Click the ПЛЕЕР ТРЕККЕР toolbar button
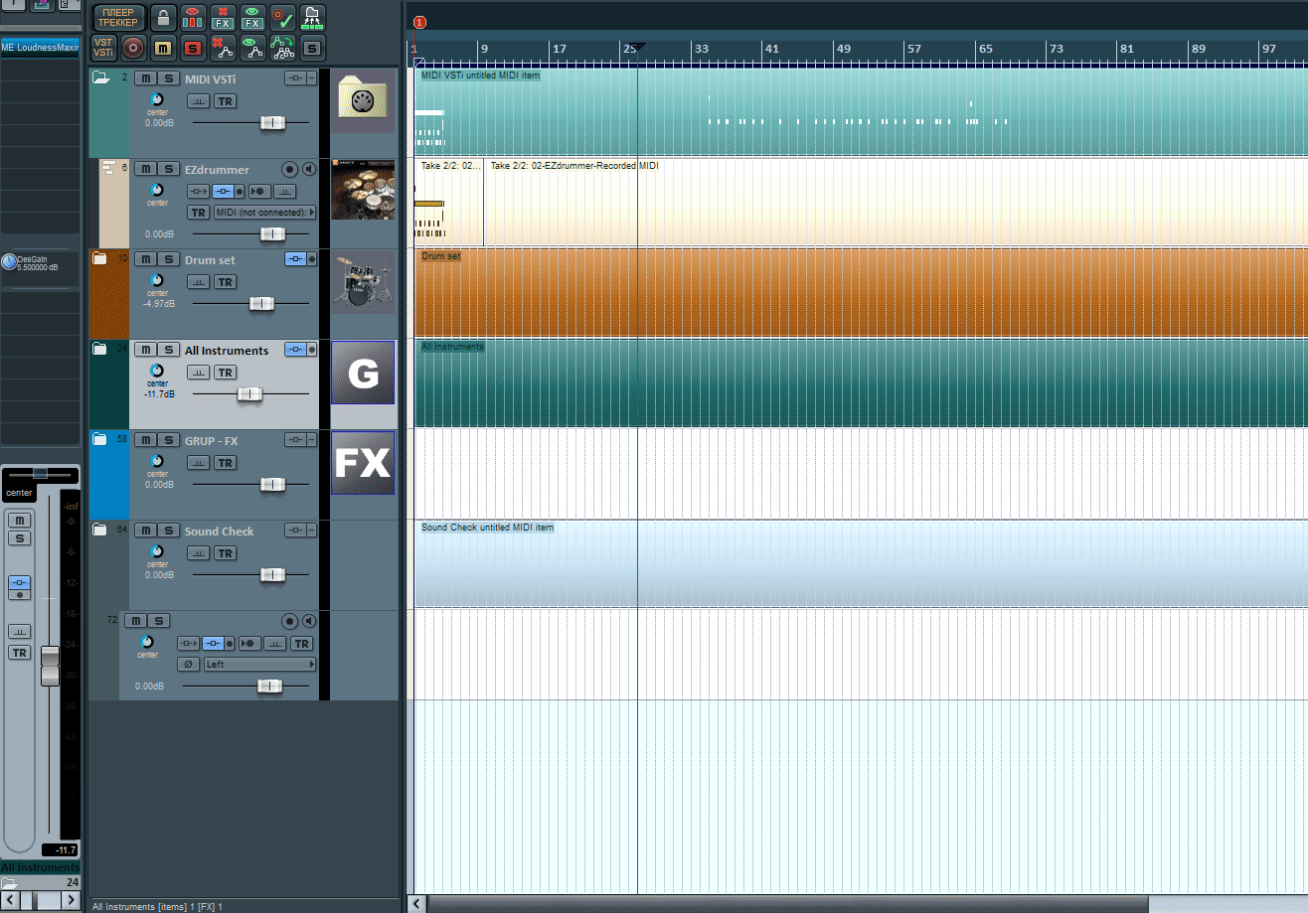This screenshot has width=1308, height=913. coord(118,17)
